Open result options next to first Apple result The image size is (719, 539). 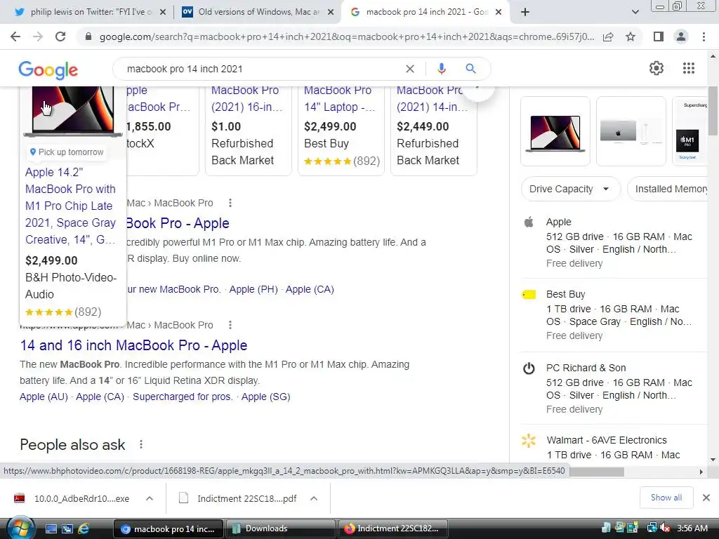(230, 203)
